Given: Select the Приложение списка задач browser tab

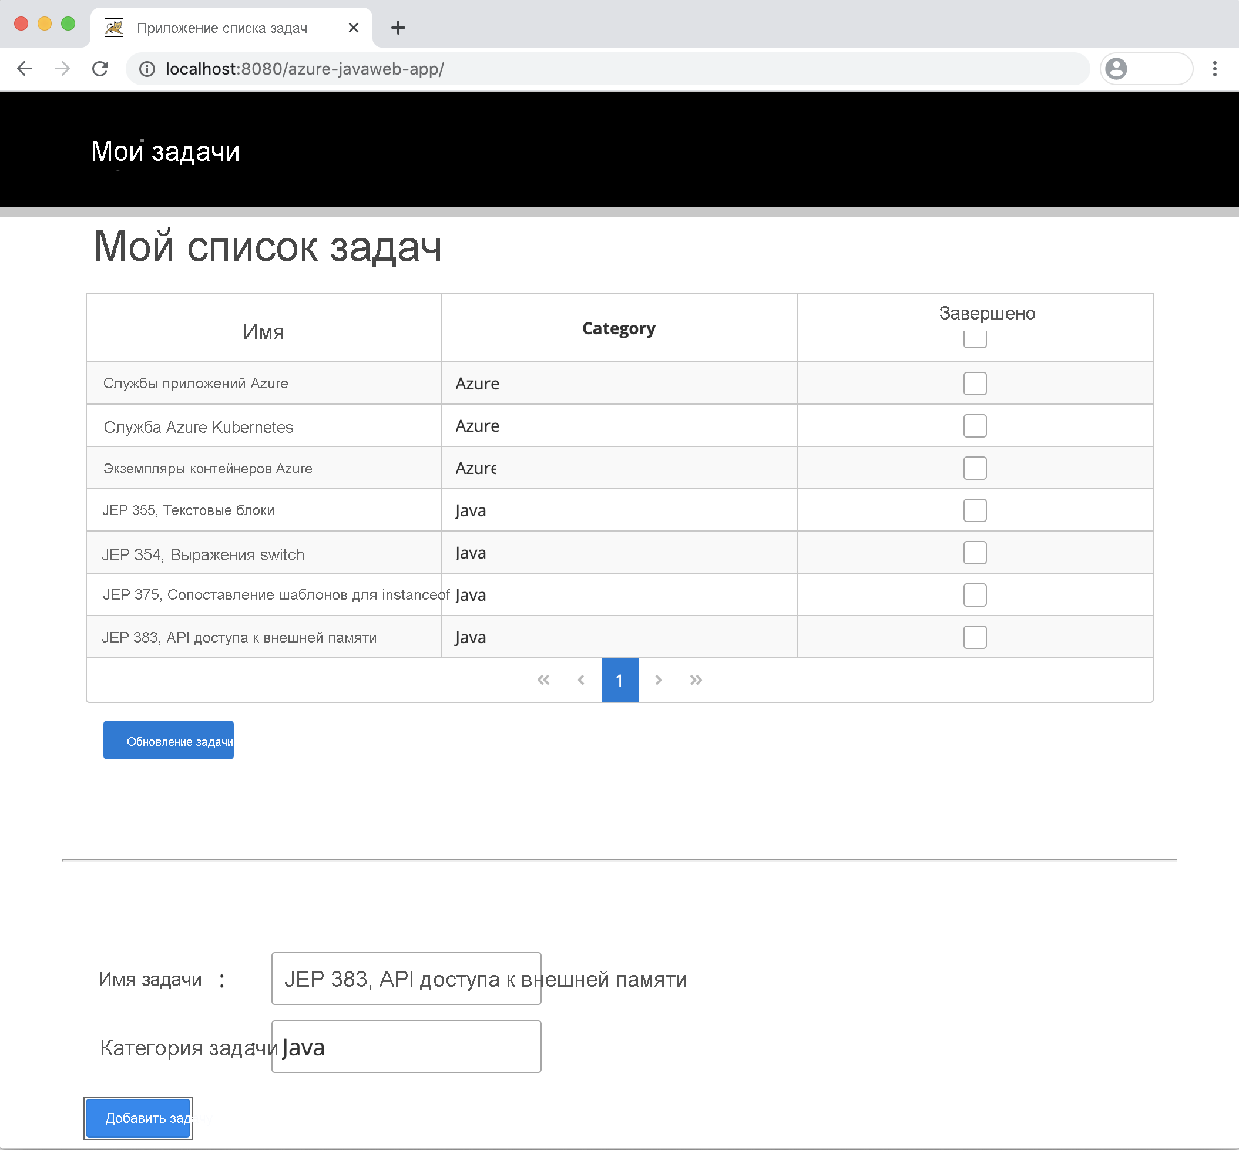Looking at the screenshot, I should click(x=231, y=28).
